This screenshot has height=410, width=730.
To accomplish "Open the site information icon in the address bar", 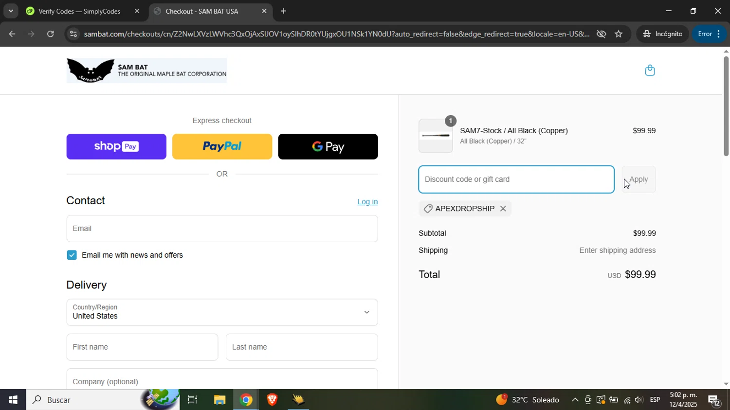I will 73,34.
